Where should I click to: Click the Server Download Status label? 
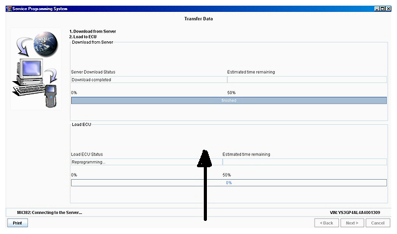pyautogui.click(x=93, y=72)
